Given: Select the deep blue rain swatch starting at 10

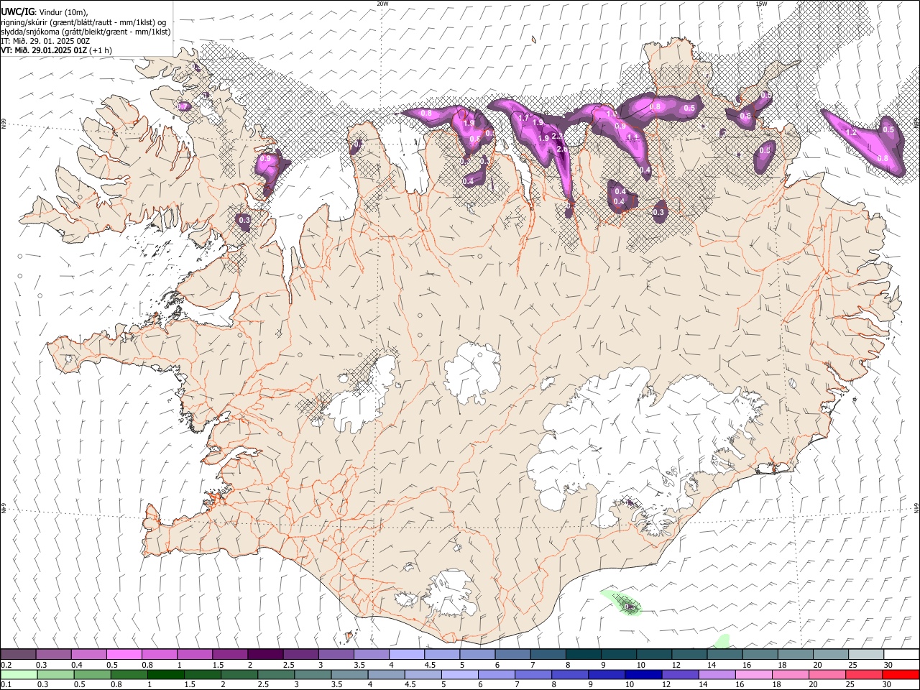Looking at the screenshot, I should [x=642, y=674].
